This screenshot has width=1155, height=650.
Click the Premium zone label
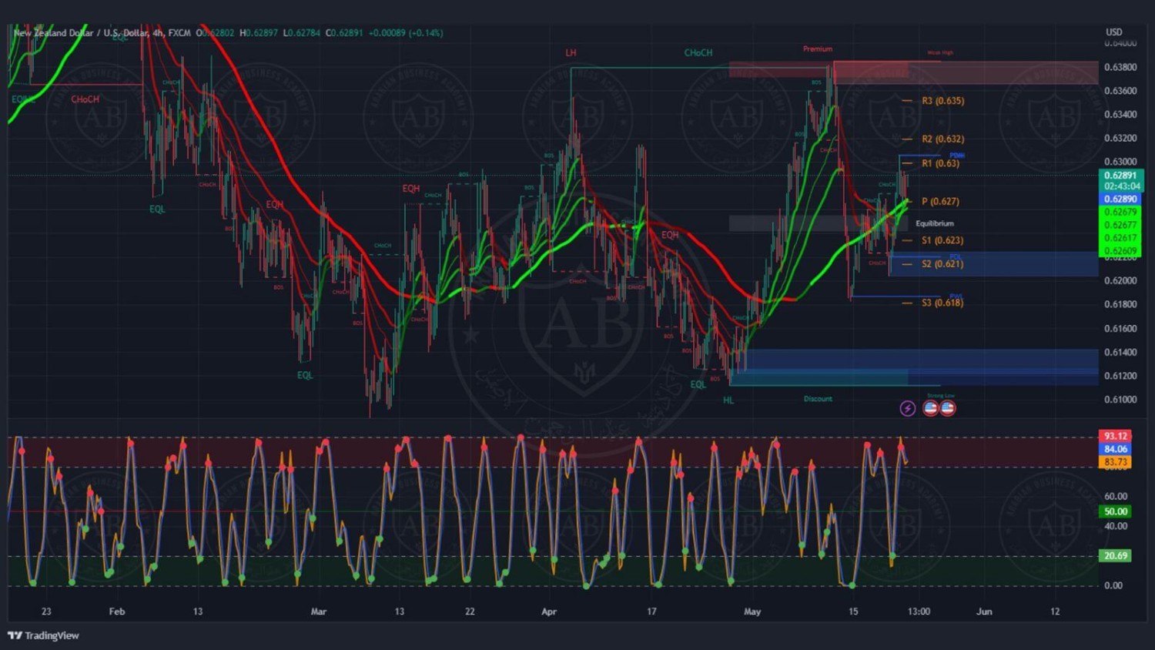pos(818,49)
